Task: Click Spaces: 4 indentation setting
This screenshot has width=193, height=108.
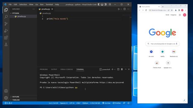Action: pyautogui.click(x=64, y=103)
